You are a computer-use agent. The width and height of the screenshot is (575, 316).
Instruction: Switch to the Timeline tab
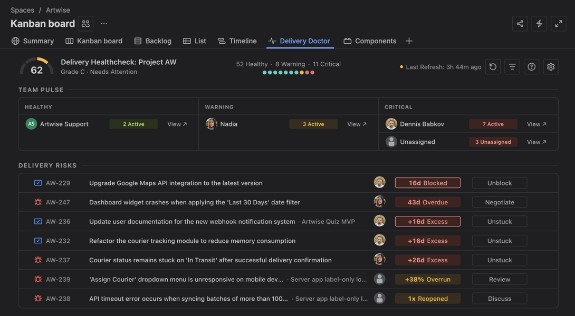coord(237,41)
